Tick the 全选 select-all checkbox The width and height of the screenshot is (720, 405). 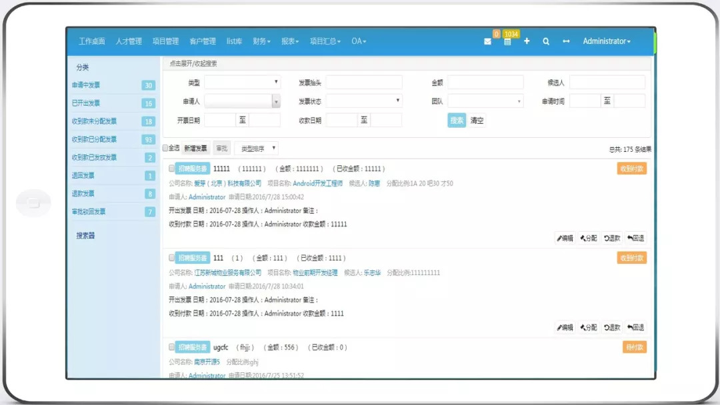pyautogui.click(x=166, y=148)
